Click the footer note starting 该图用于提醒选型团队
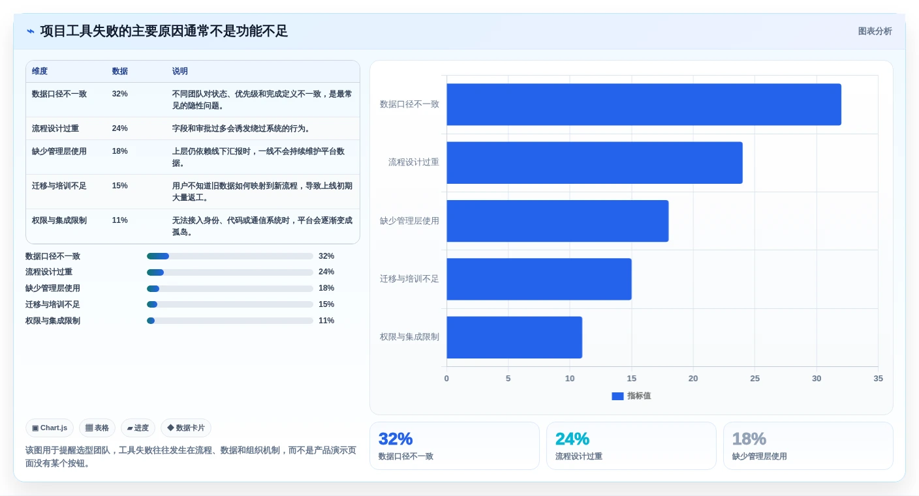Image resolution: width=919 pixels, height=496 pixels. tap(191, 457)
